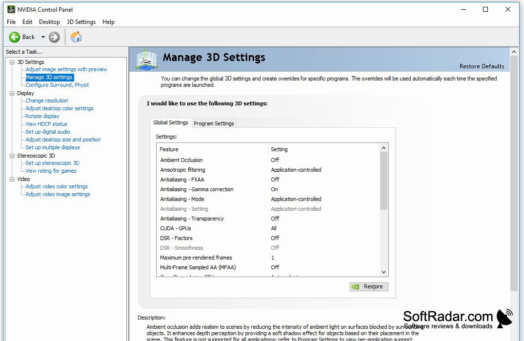Image resolution: width=524 pixels, height=341 pixels.
Task: Click the Manage 3D Settings header icon
Action: [x=146, y=60]
